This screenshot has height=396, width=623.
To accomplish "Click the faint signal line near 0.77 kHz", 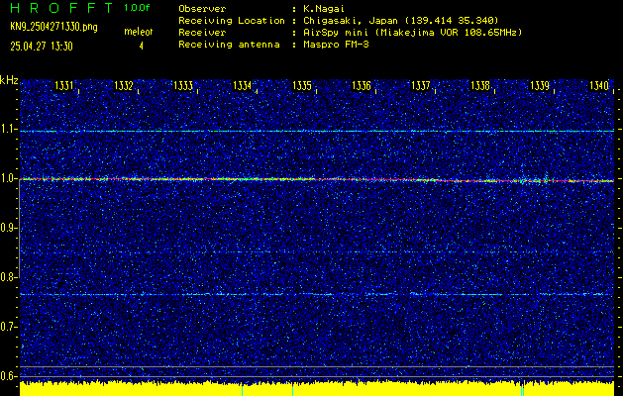I will tap(317, 294).
